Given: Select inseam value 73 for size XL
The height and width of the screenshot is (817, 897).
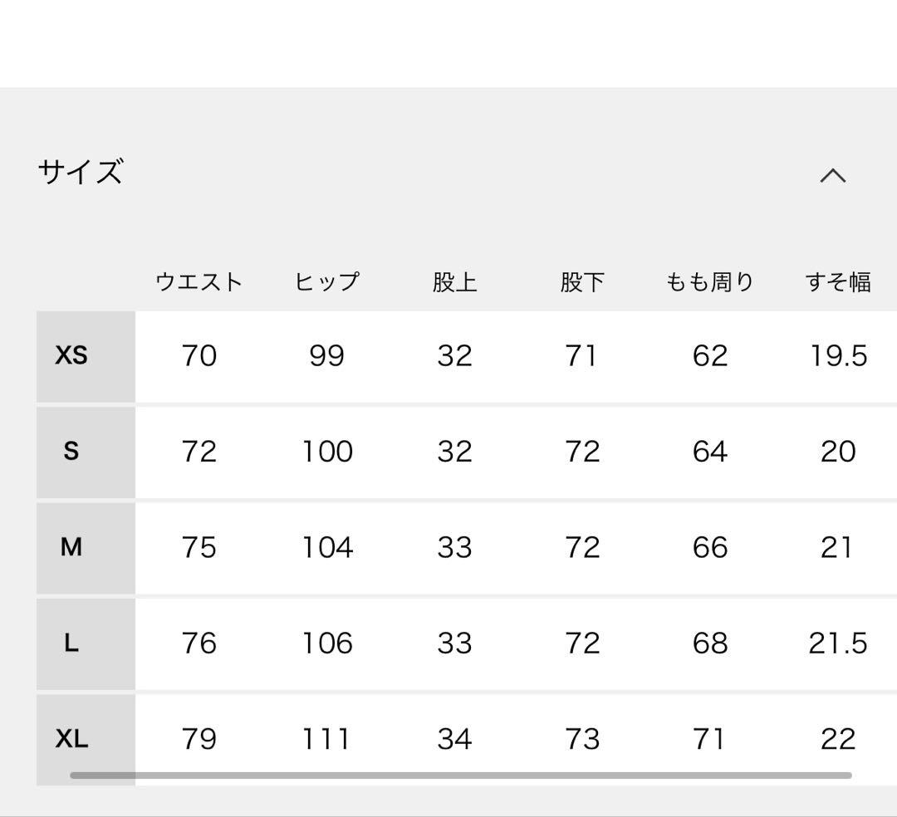Looking at the screenshot, I should coord(583,737).
